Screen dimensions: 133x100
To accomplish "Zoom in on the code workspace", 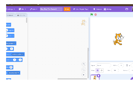I will pyautogui.click(x=84, y=64).
